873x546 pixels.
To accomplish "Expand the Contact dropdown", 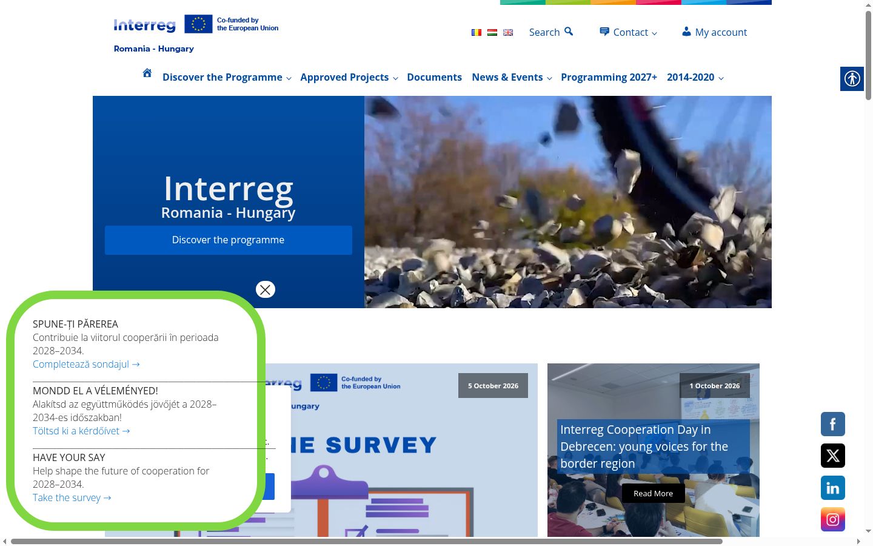I will (x=628, y=32).
